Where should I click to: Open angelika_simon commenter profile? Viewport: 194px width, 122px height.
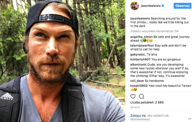click(141, 37)
